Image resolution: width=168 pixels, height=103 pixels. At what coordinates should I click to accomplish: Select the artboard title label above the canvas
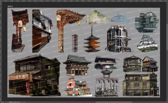tap(10, 6)
